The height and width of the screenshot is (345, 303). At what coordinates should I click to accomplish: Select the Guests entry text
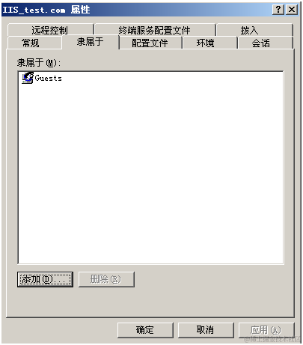tap(48, 78)
